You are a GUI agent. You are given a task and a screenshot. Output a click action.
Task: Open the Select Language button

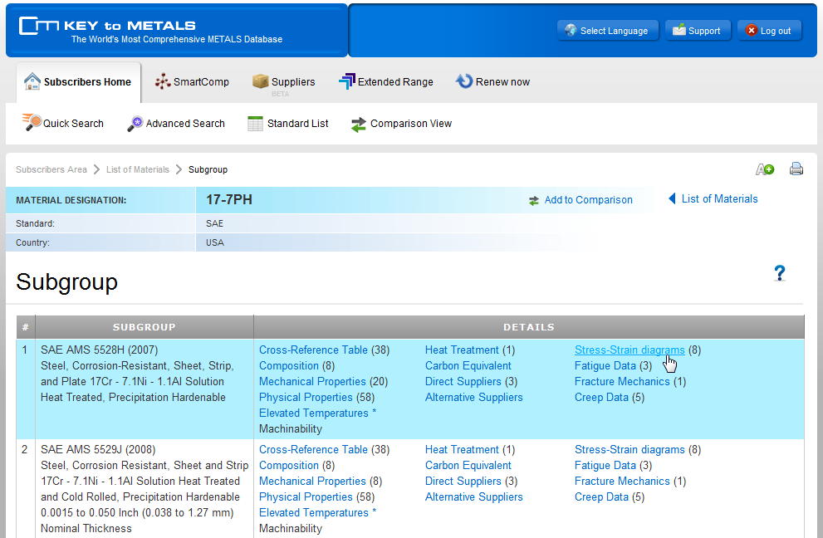[x=607, y=31]
